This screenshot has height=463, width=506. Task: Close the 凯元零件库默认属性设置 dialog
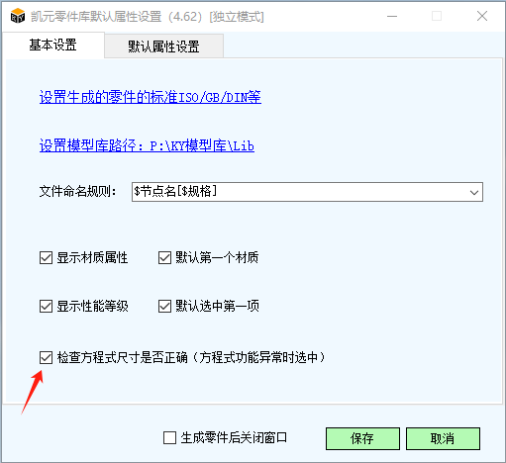click(x=482, y=16)
